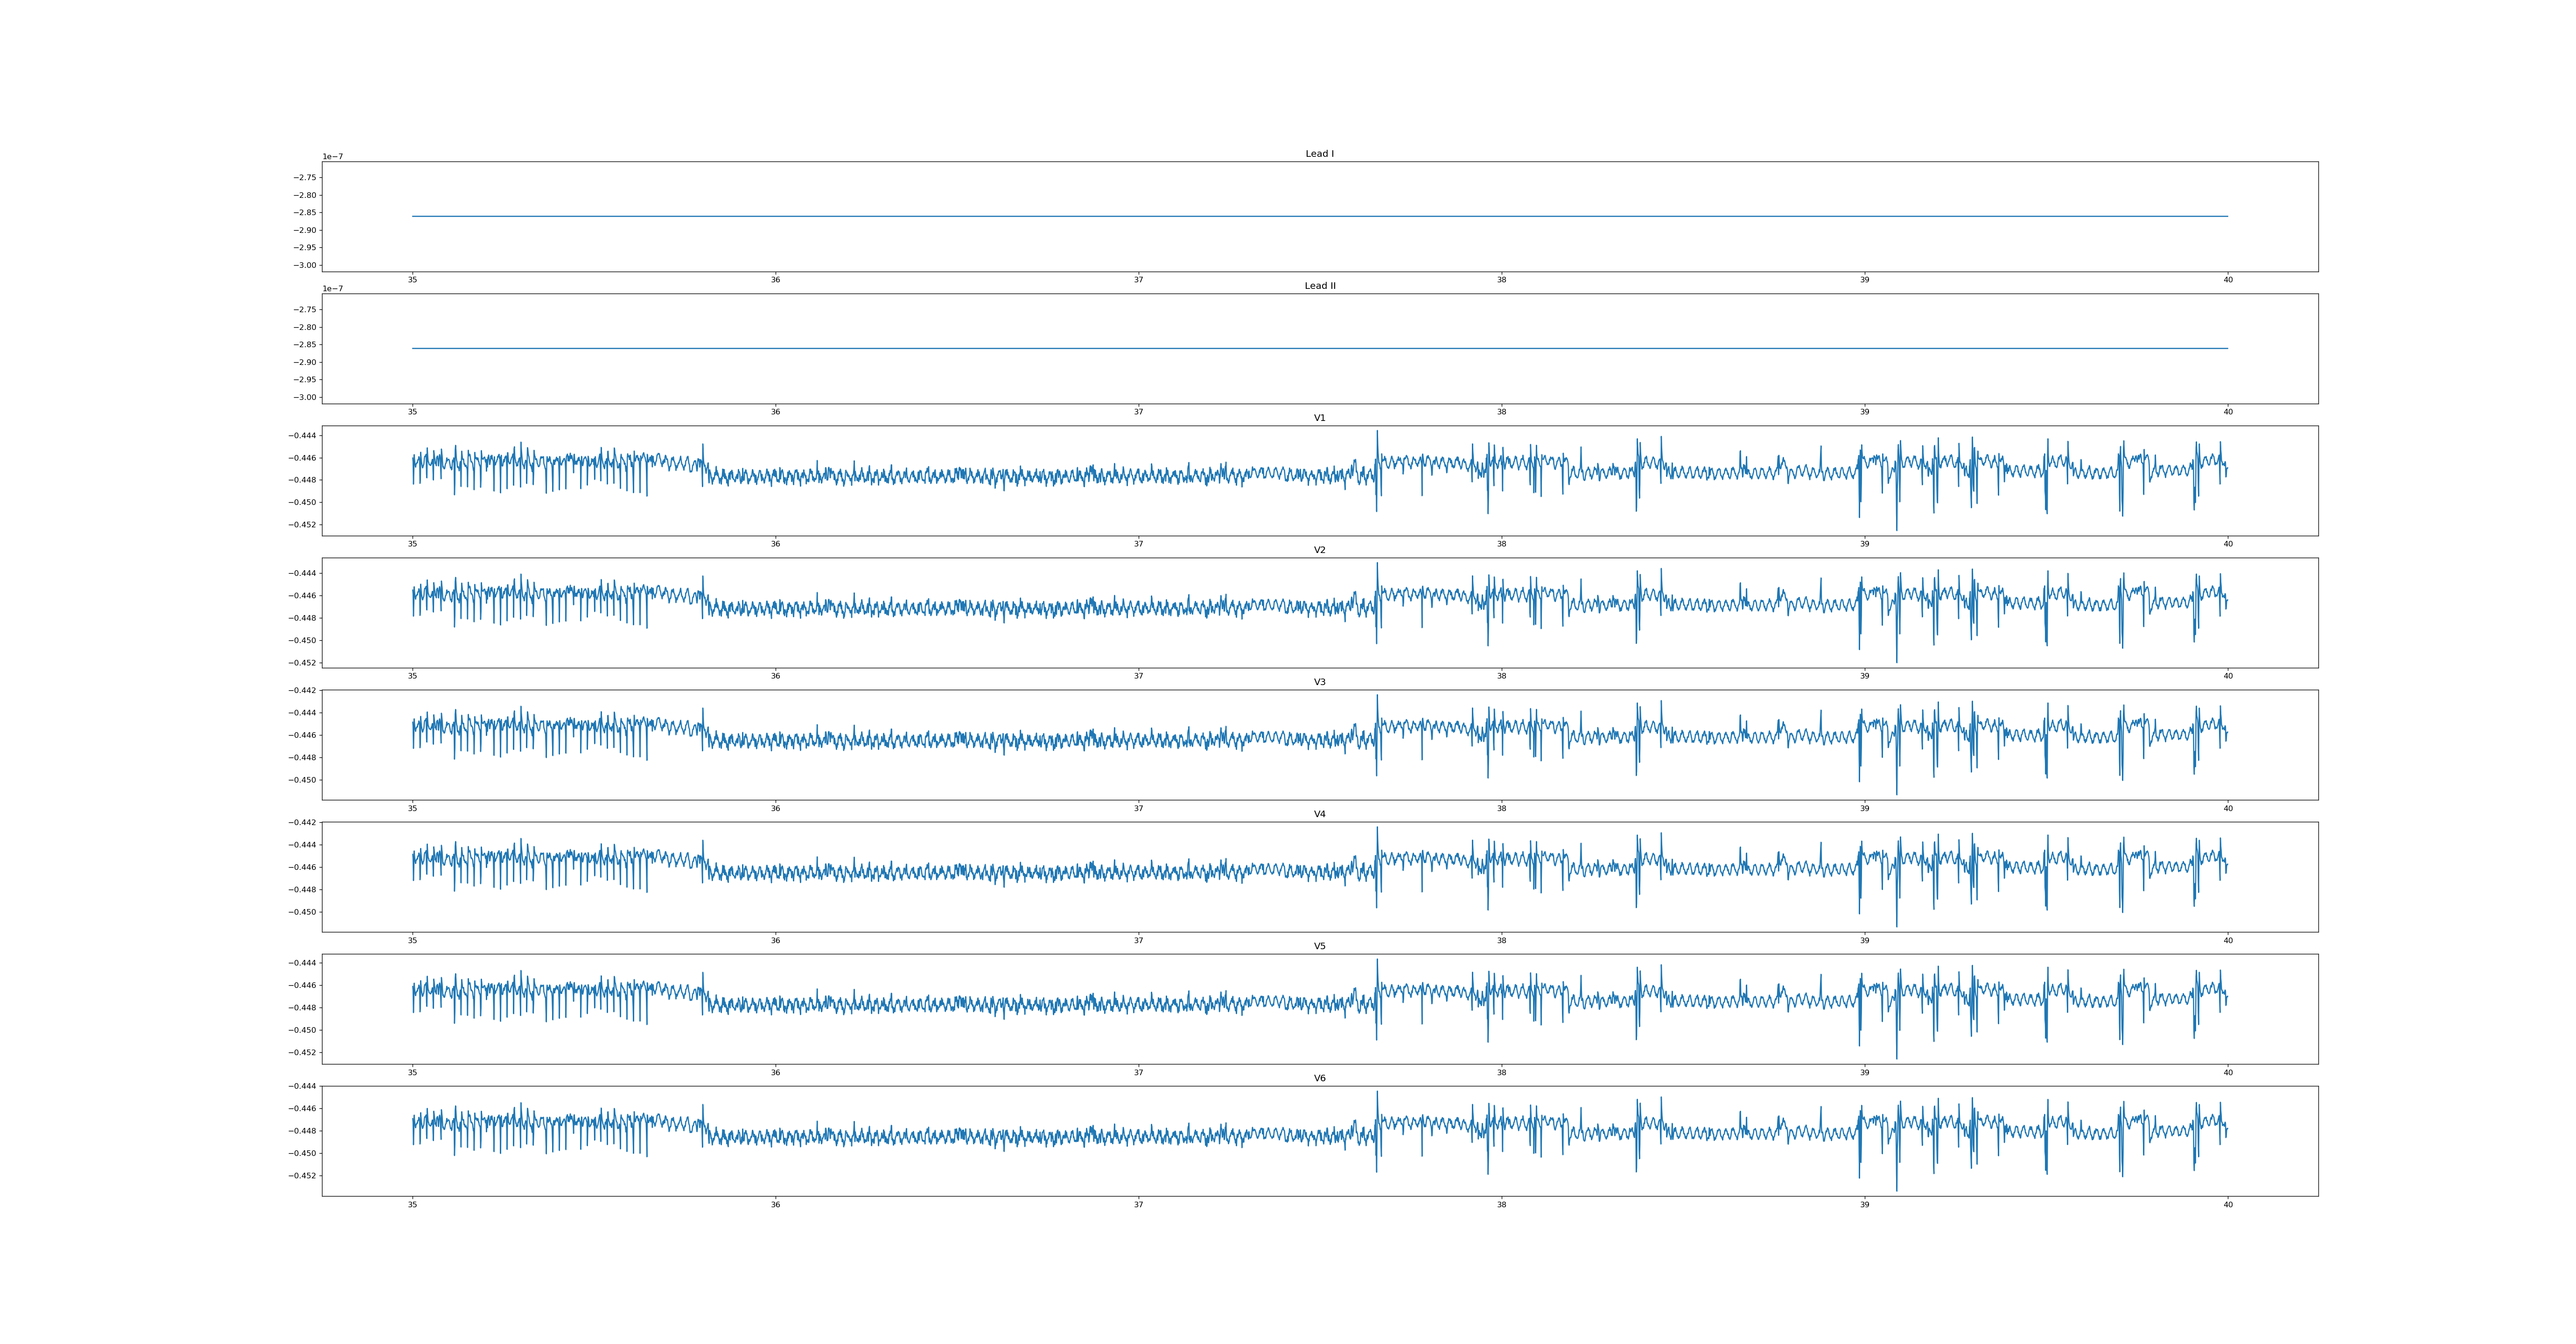Click the −0.452 y-axis label on V1 plot
2576x1344 pixels.
pos(302,525)
